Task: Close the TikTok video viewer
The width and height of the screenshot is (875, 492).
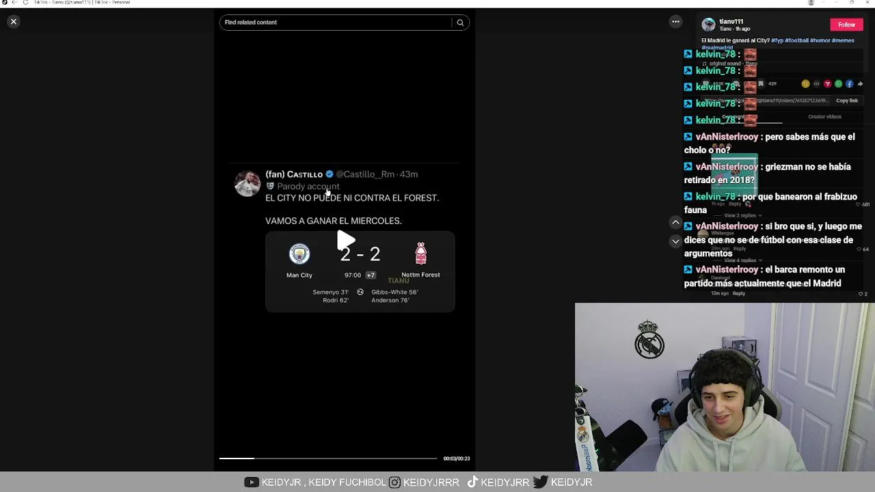Action: [x=13, y=22]
